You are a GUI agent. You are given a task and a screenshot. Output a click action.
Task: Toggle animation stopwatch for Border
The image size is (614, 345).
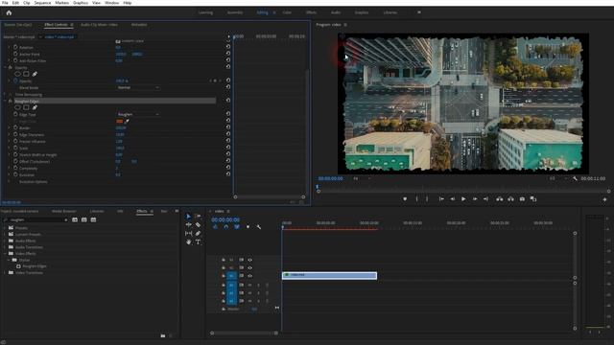pyautogui.click(x=15, y=127)
